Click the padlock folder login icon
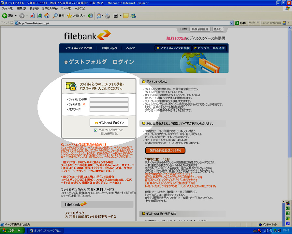Viewport: 292px width, 234px height. 71,86
